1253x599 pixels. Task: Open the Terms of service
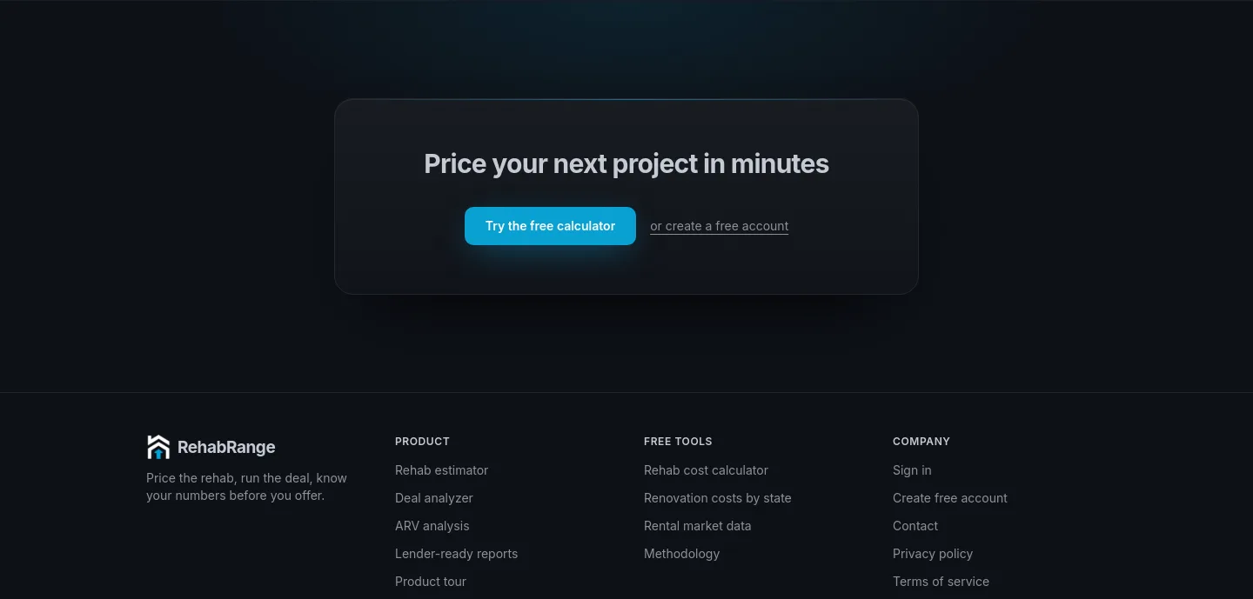pos(941,582)
